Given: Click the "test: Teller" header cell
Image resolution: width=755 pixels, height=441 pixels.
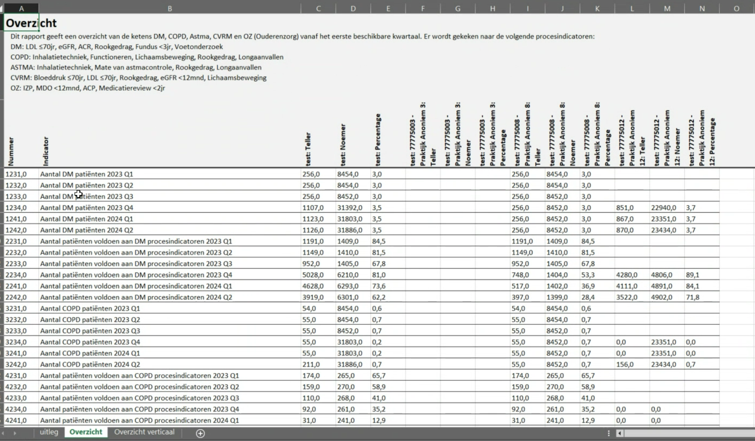Looking at the screenshot, I should [318, 134].
